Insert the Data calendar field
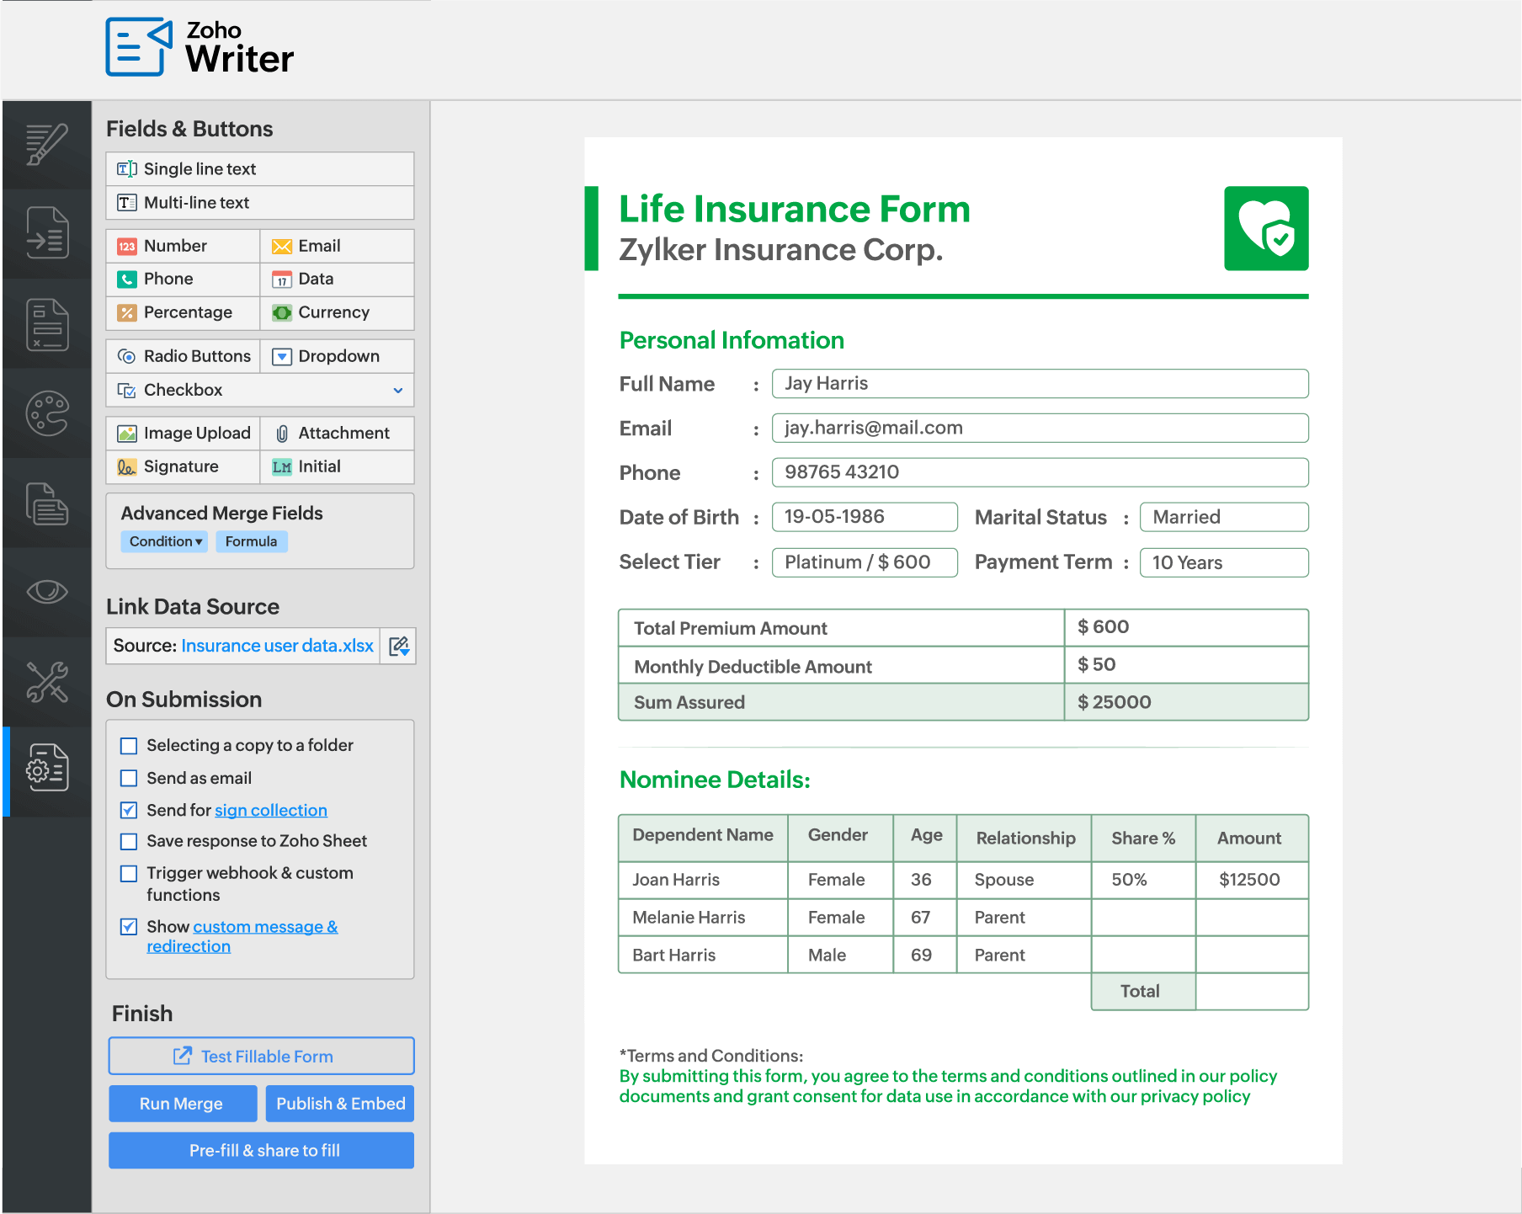Screen dimensions: 1522x1214 click(337, 279)
